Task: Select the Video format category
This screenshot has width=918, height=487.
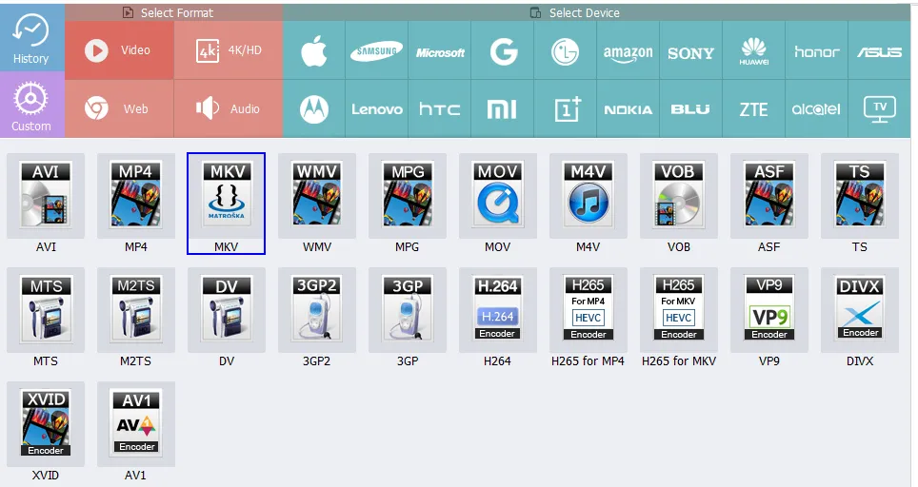Action: point(119,50)
